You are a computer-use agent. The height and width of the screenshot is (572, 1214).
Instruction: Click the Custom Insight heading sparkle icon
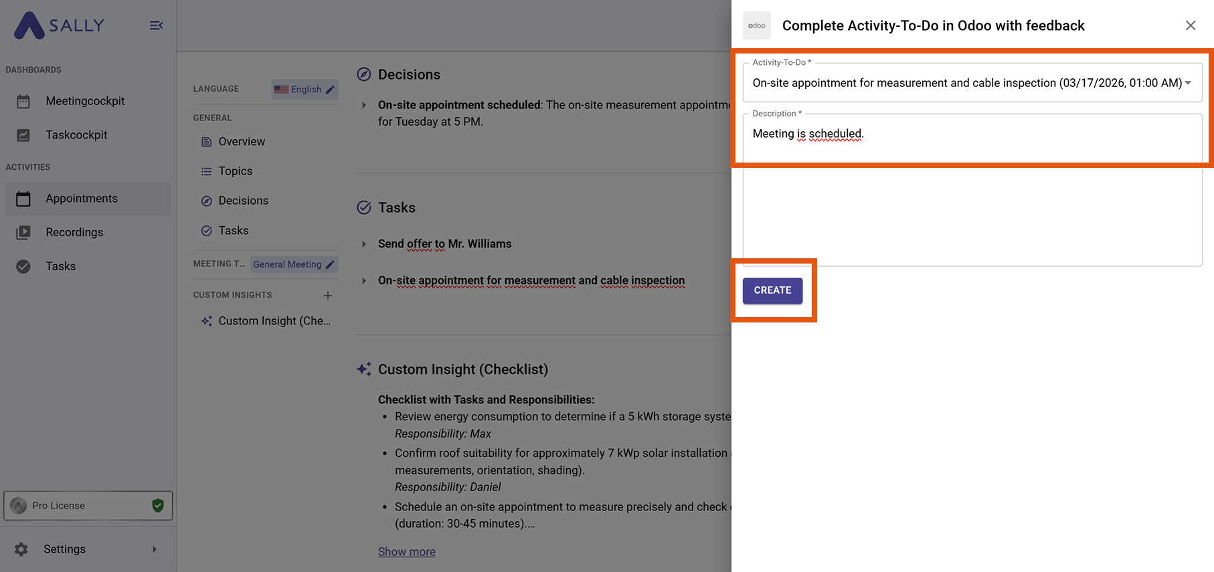point(364,369)
